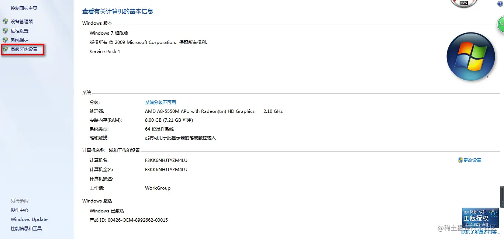Click shield icon beside 远程设置
This screenshot has width=504, height=239.
(5, 31)
